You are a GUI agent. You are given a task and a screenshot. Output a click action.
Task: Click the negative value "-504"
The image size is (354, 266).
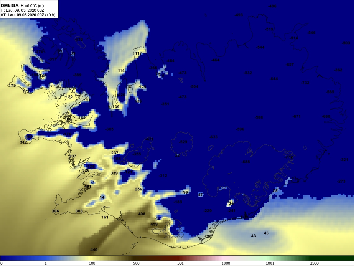(194, 87)
